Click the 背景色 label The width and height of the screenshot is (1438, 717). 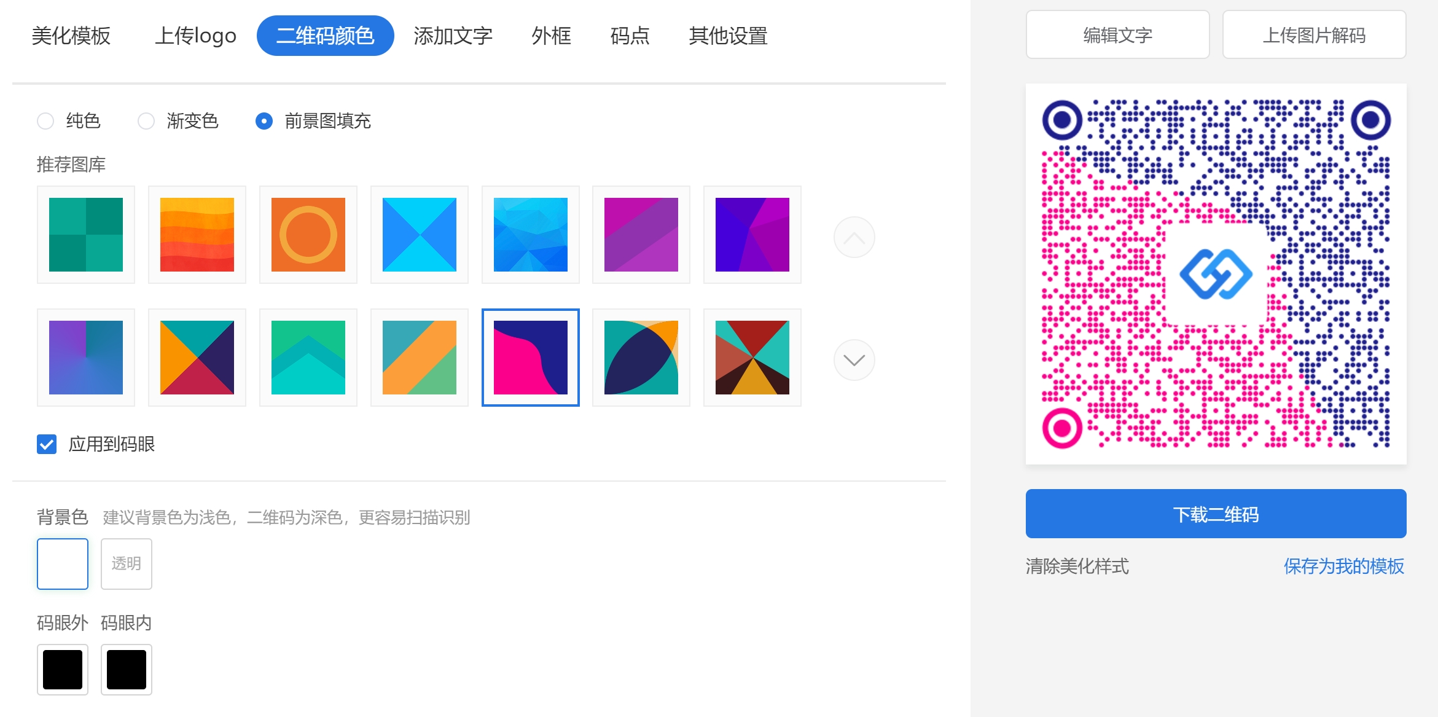(x=63, y=517)
